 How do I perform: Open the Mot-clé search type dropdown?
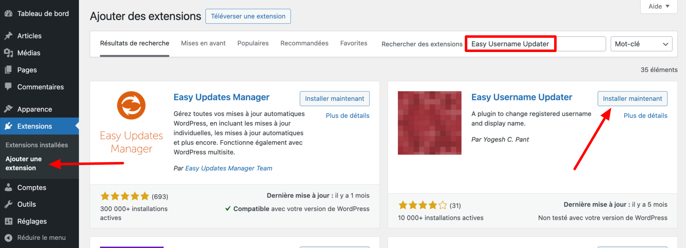641,44
